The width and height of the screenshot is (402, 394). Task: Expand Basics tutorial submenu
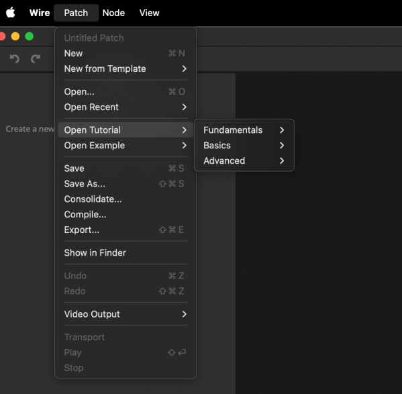(x=244, y=146)
